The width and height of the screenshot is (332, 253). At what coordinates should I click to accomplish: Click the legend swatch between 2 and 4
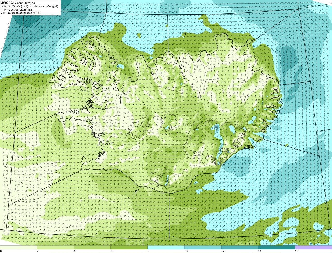coord(56,248)
